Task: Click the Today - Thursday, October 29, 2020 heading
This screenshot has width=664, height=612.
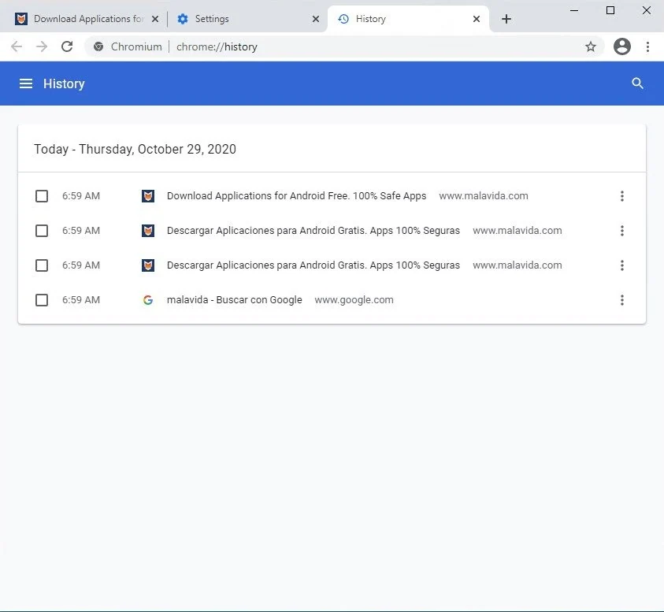Action: 135,149
